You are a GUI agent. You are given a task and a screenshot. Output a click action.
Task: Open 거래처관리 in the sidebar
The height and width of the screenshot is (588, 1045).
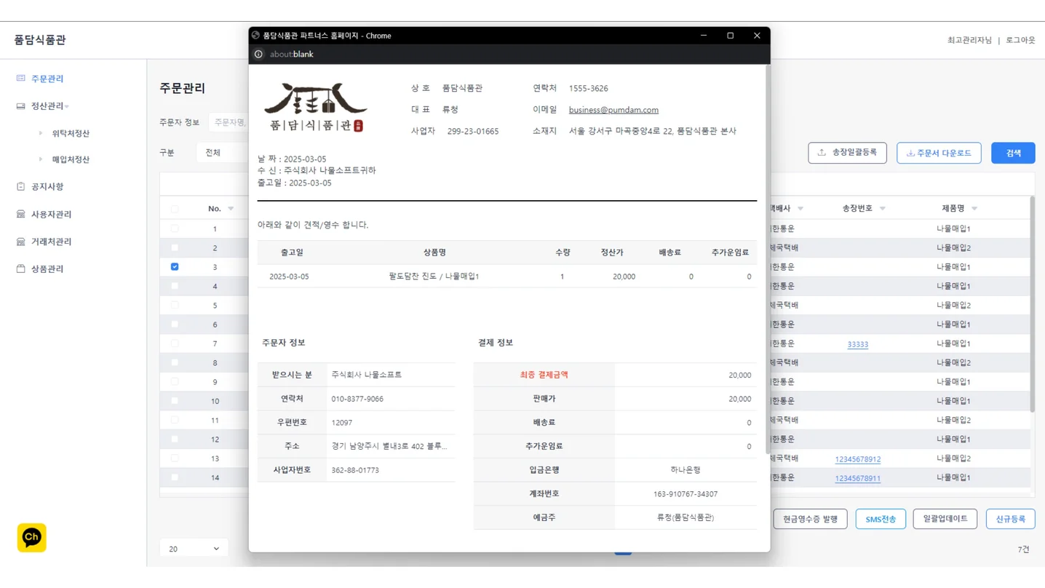pos(51,242)
